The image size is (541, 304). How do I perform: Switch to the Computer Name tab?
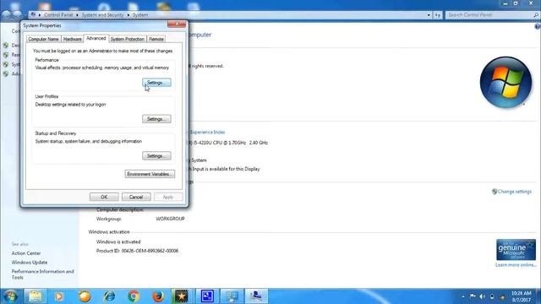coord(43,39)
